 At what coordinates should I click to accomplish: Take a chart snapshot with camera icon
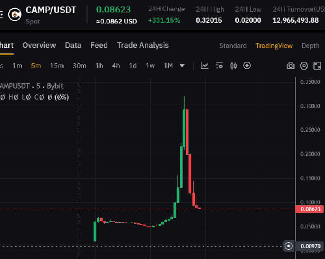(291, 66)
